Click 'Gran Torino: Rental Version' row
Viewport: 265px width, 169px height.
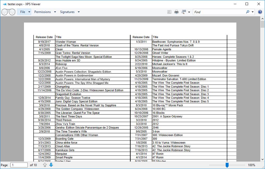73,53
